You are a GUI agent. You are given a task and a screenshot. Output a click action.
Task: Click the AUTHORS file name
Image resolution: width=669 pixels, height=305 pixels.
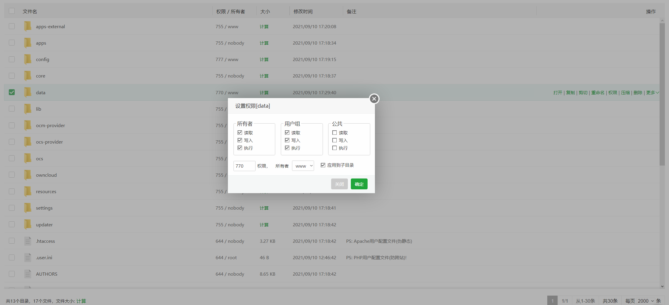tap(46, 274)
